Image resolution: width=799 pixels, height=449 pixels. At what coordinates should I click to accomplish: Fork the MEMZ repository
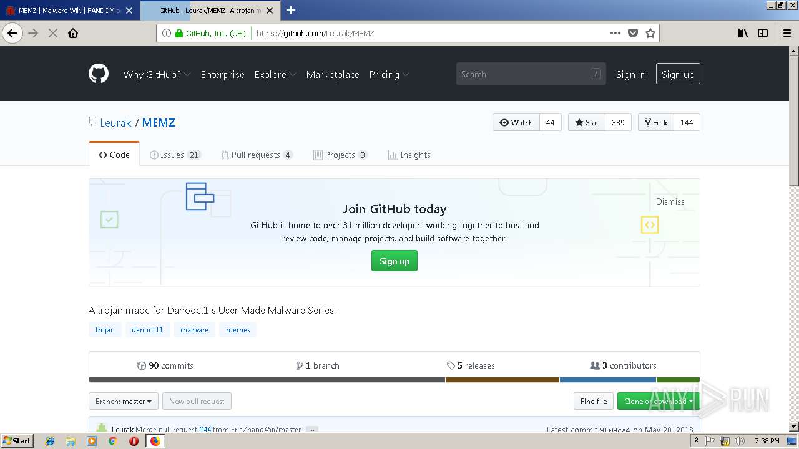coord(656,122)
